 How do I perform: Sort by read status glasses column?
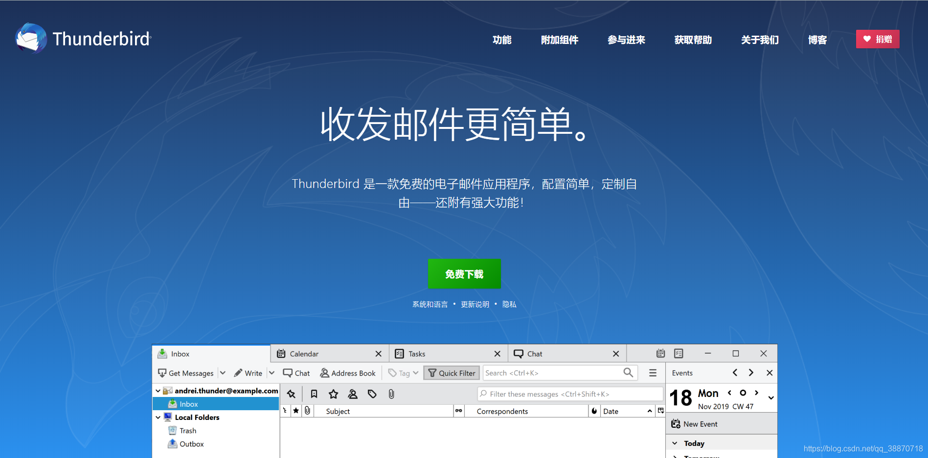(458, 411)
